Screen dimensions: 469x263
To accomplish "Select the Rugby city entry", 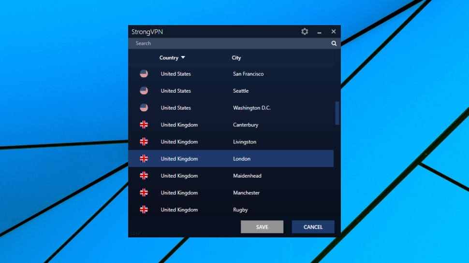I will pos(240,210).
